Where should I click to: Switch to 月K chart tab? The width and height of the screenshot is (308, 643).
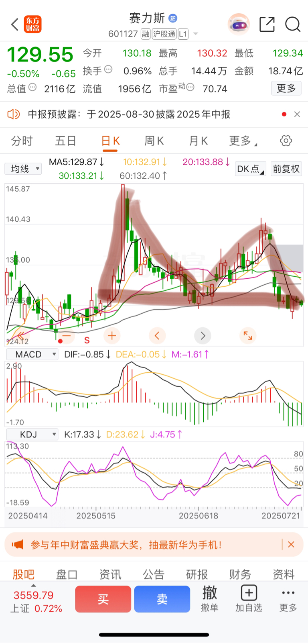click(x=198, y=141)
